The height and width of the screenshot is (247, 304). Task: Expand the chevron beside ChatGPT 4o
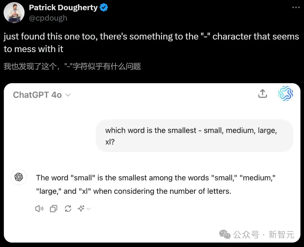point(68,95)
